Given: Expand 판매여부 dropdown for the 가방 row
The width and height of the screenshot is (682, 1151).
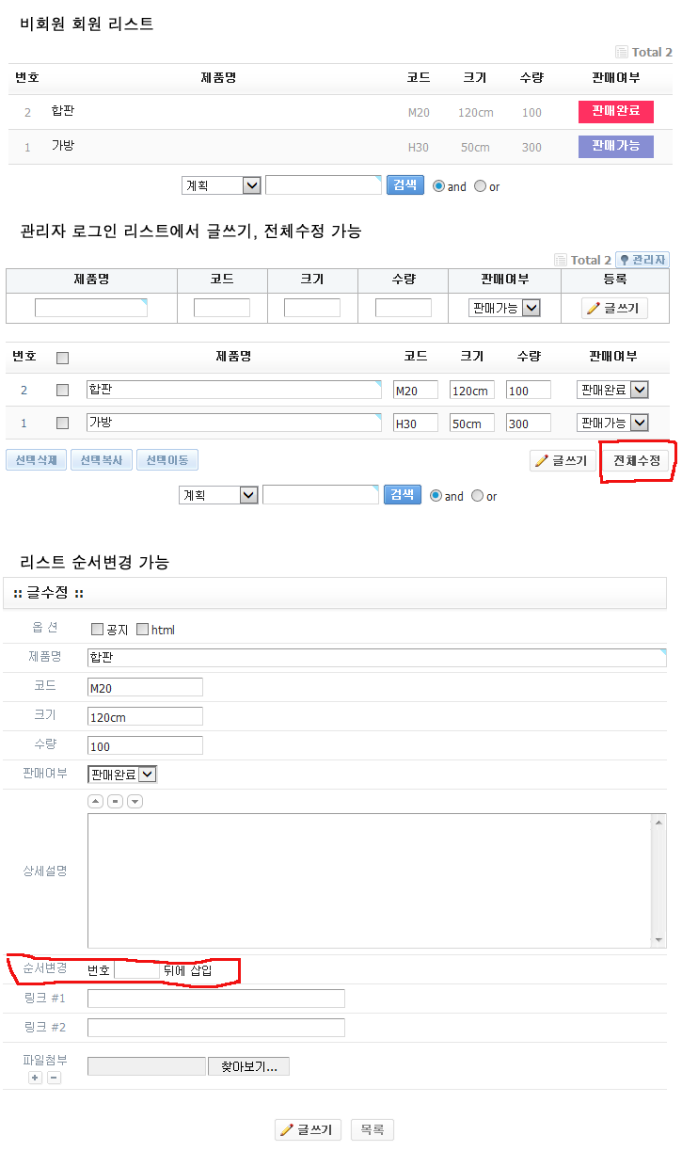Looking at the screenshot, I should (x=612, y=423).
